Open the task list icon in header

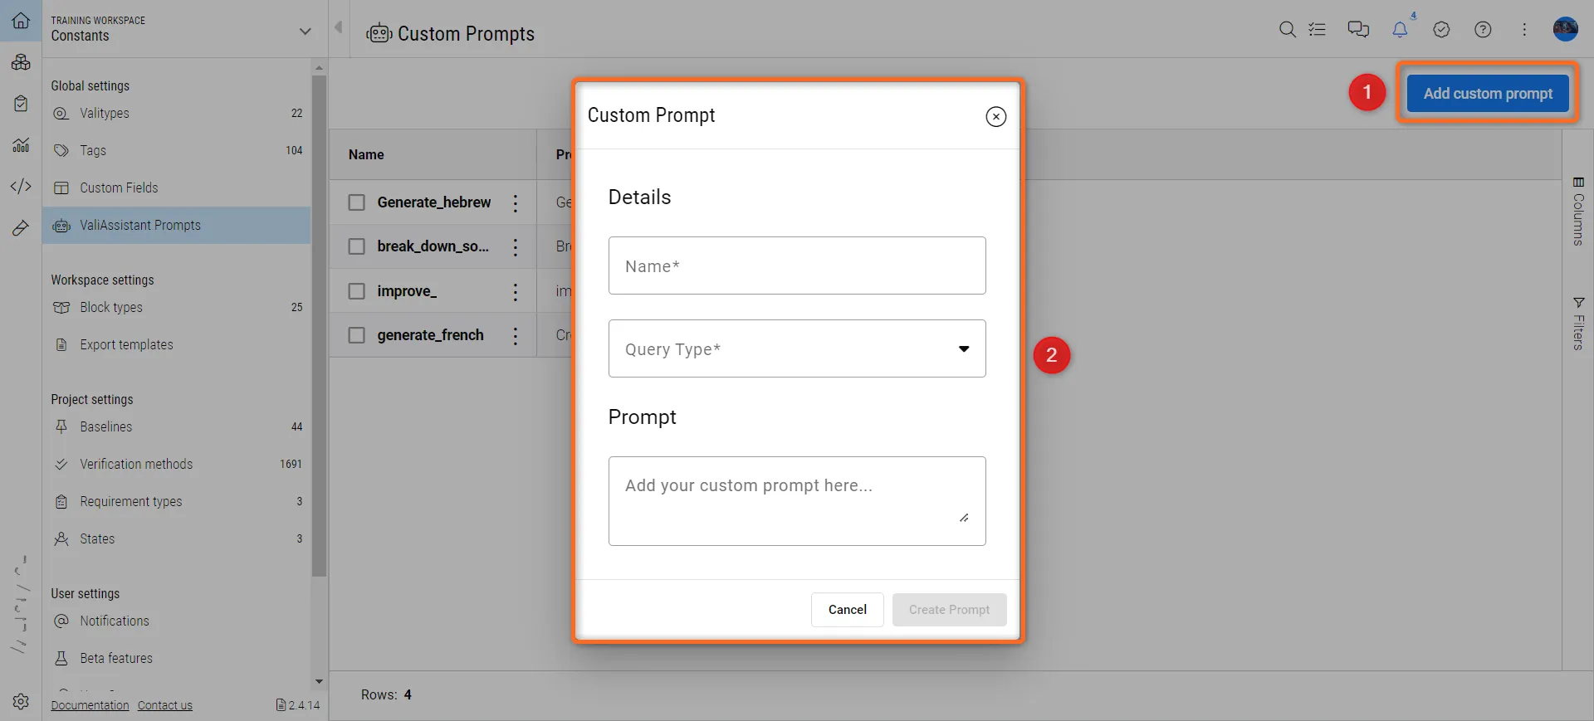pyautogui.click(x=1317, y=30)
